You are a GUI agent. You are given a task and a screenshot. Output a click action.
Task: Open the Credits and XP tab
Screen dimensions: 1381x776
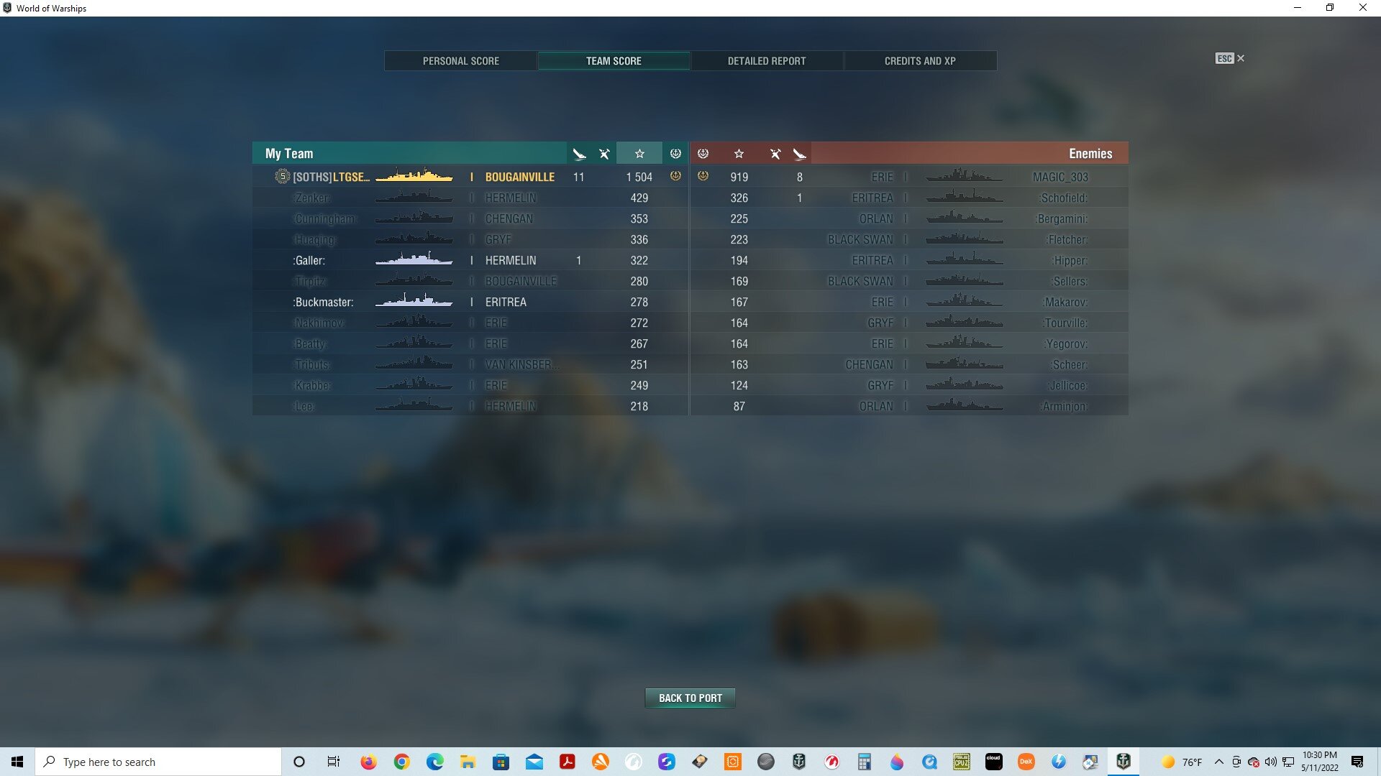tap(920, 61)
